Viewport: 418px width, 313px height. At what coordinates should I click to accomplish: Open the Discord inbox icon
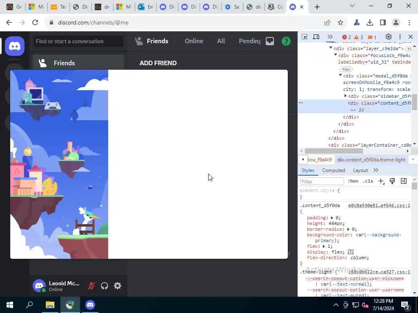tap(270, 41)
